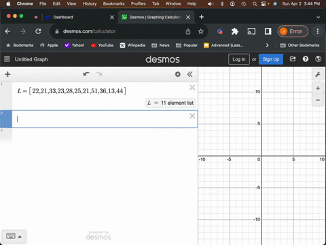Screen dimensions: 326x245
Task: Click the share page icon in address bar
Action: pyautogui.click(x=188, y=31)
